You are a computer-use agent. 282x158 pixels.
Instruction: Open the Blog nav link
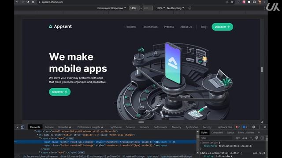click(204, 27)
